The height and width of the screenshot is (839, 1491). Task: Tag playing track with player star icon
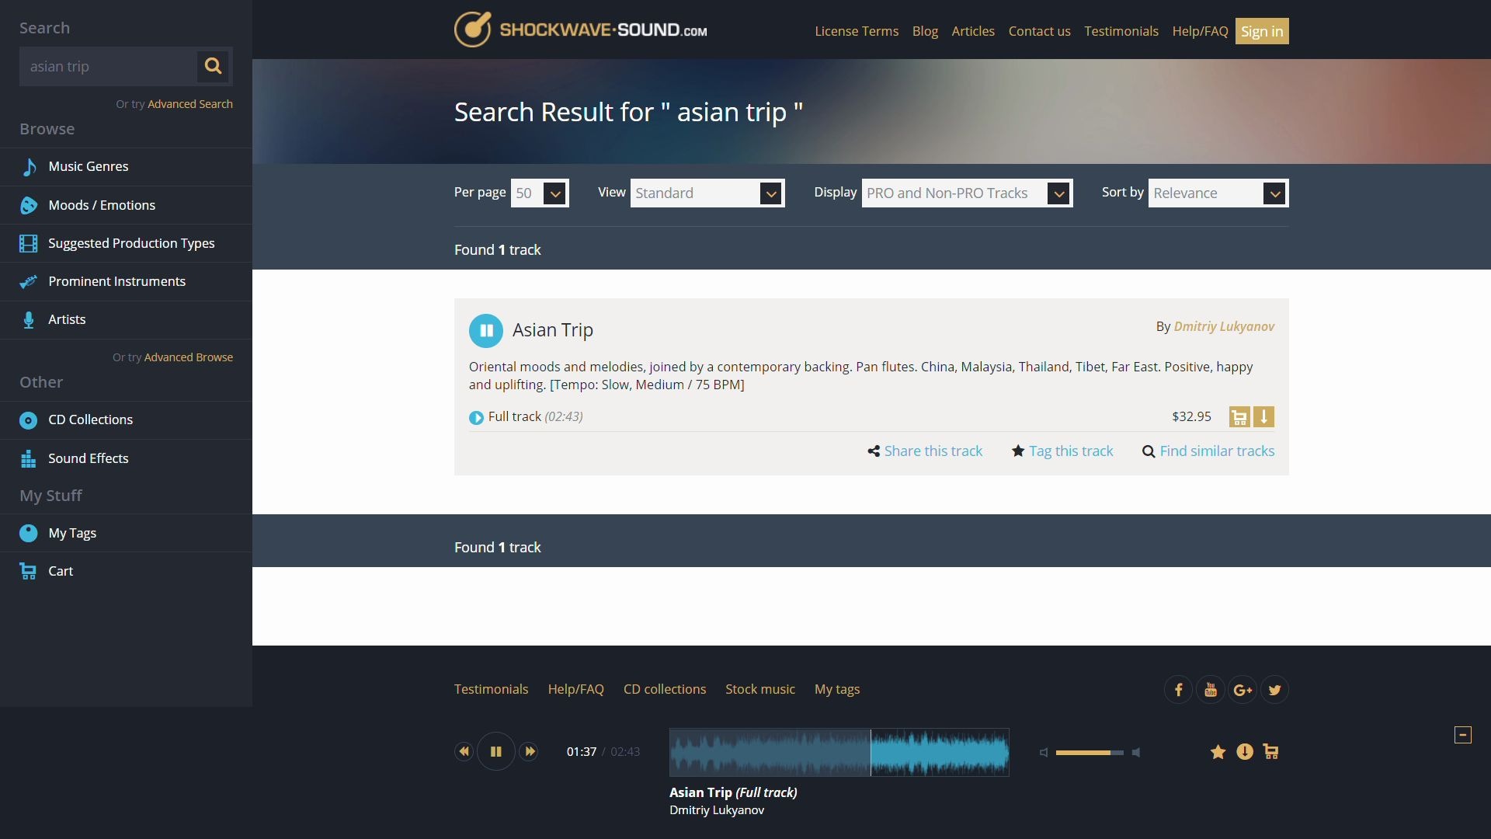pyautogui.click(x=1218, y=751)
